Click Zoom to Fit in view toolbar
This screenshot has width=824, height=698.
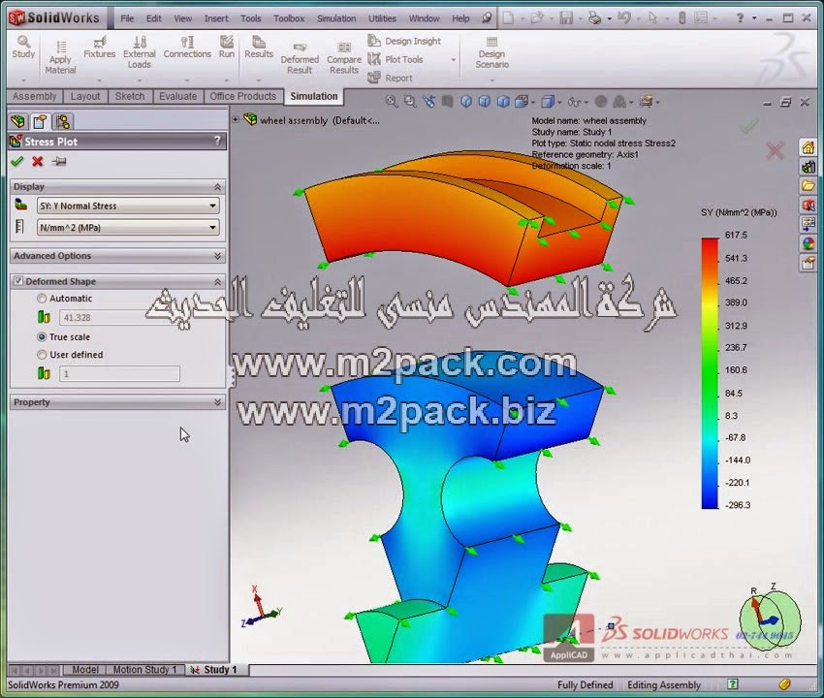tap(392, 102)
